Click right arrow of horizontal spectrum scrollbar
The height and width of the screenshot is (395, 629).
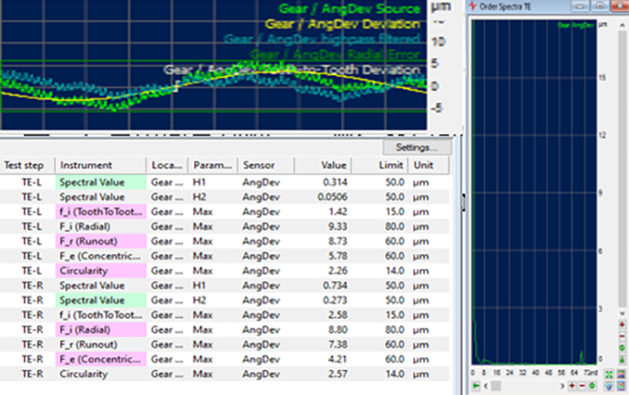click(563, 386)
